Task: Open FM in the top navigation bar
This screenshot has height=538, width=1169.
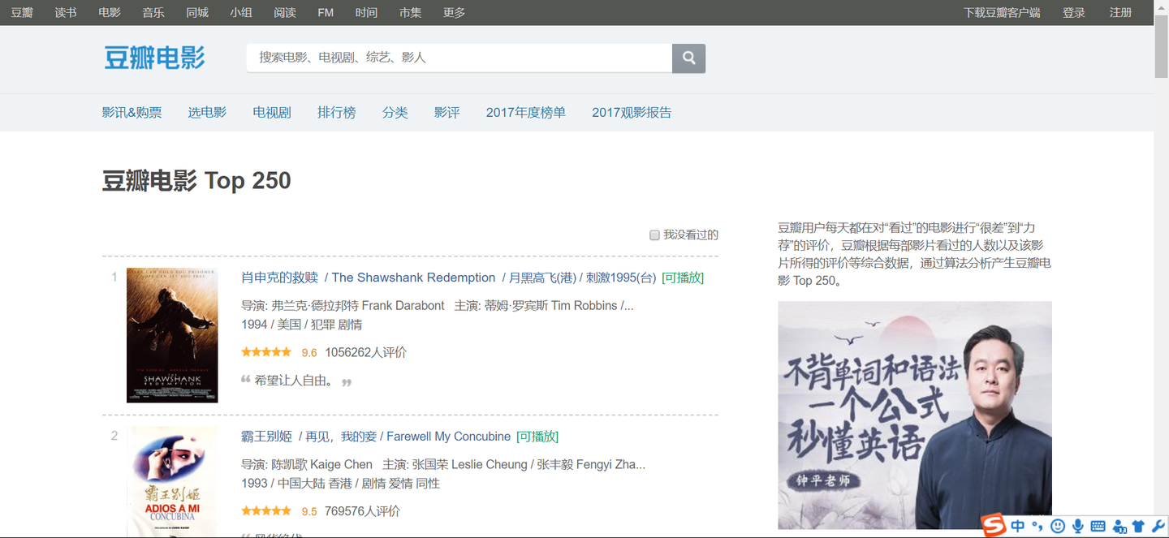Action: [326, 13]
